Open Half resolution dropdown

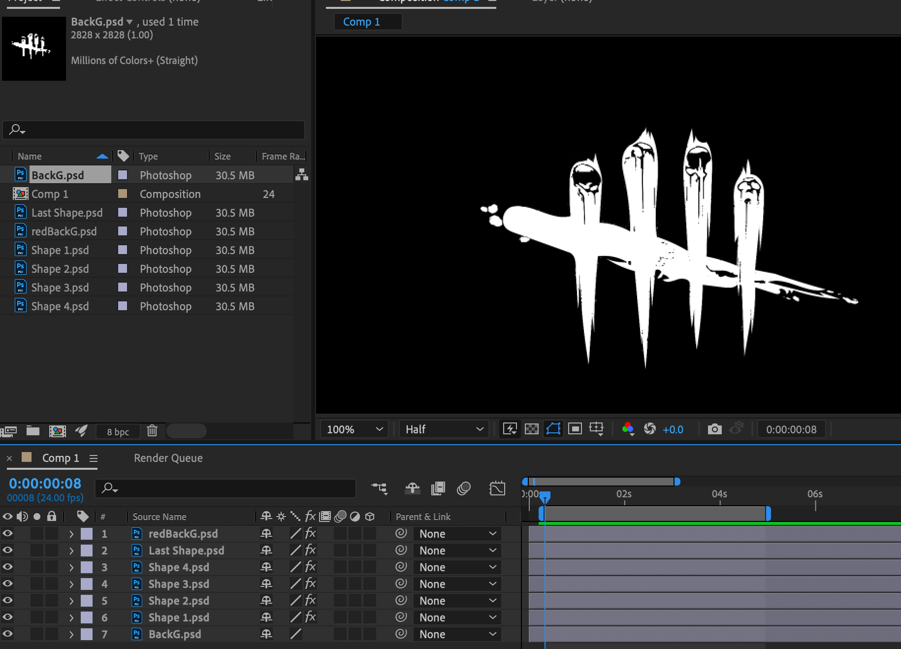(444, 429)
